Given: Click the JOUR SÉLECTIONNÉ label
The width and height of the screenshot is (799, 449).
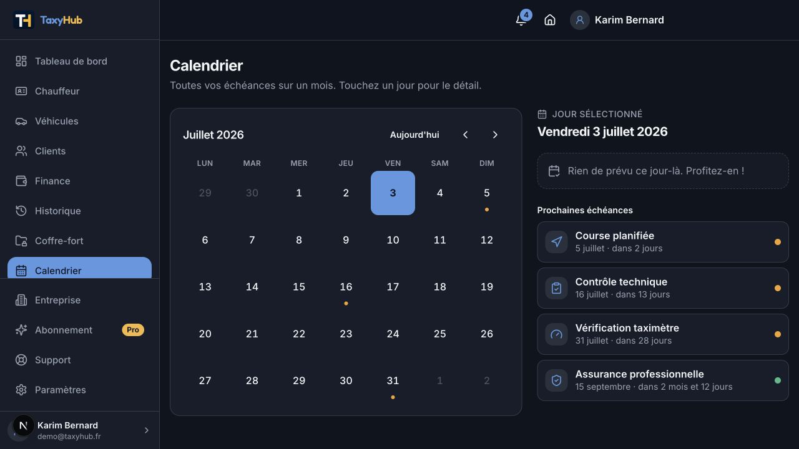Looking at the screenshot, I should pos(597,114).
